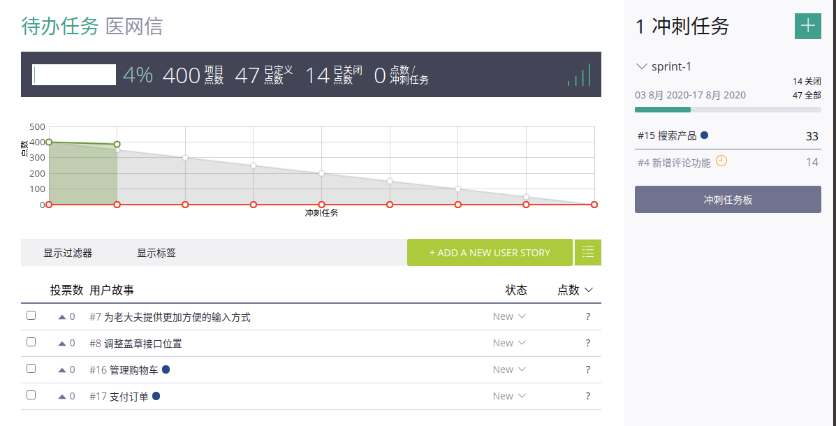The width and height of the screenshot is (836, 426).
Task: Click 显示标签 to show tags
Action: (x=156, y=253)
